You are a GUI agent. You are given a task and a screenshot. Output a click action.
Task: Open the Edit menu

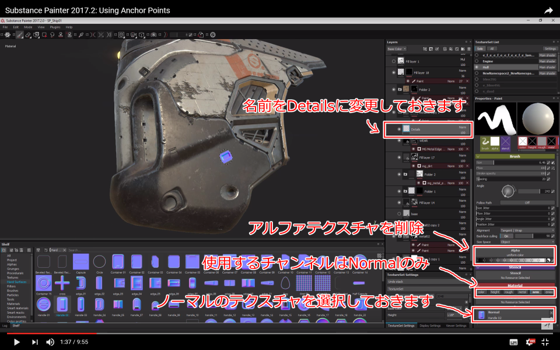pos(16,27)
